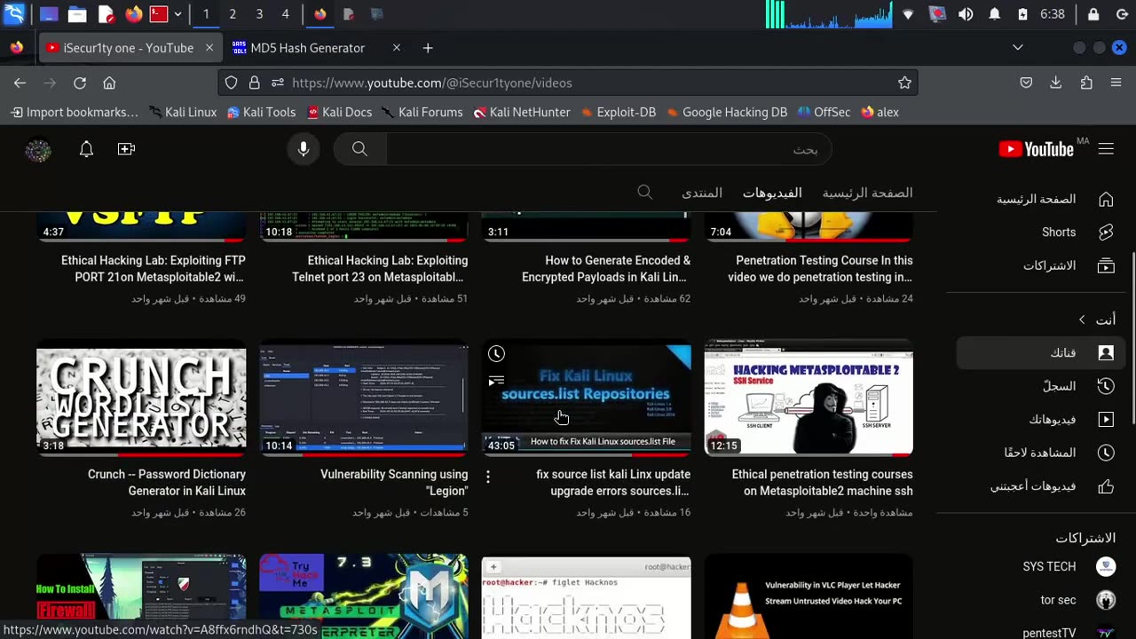Open the YouTube hamburger guide menu

[1106, 149]
